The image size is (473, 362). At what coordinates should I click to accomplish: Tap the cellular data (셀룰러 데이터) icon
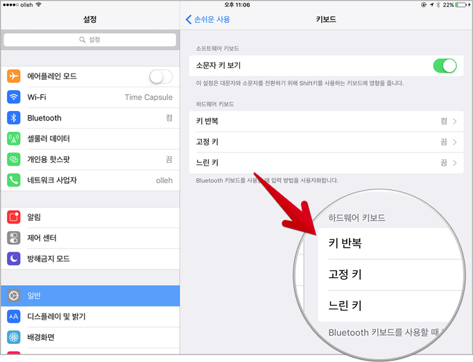pyautogui.click(x=14, y=139)
